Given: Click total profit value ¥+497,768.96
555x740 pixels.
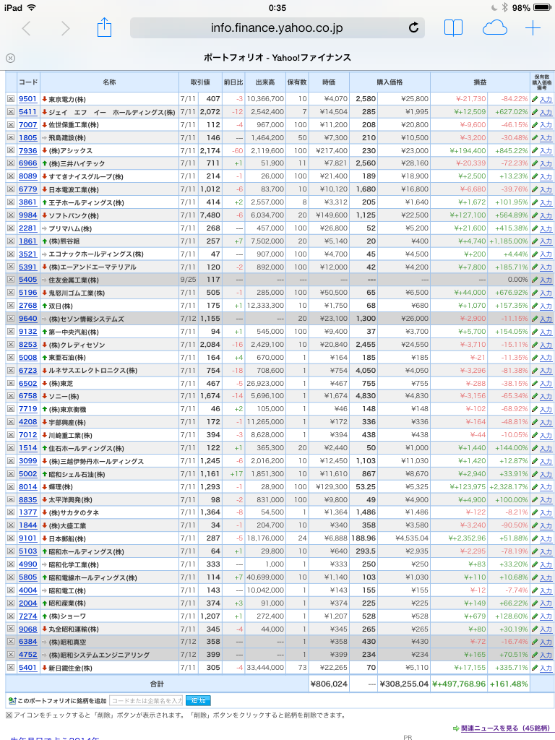Looking at the screenshot, I should coord(459,684).
